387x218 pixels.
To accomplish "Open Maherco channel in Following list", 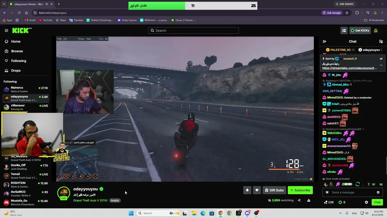I will point(26,89).
